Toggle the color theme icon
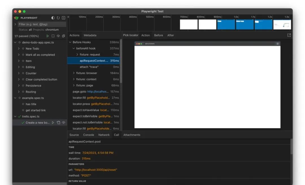The height and width of the screenshot is (185, 305). pos(53,18)
